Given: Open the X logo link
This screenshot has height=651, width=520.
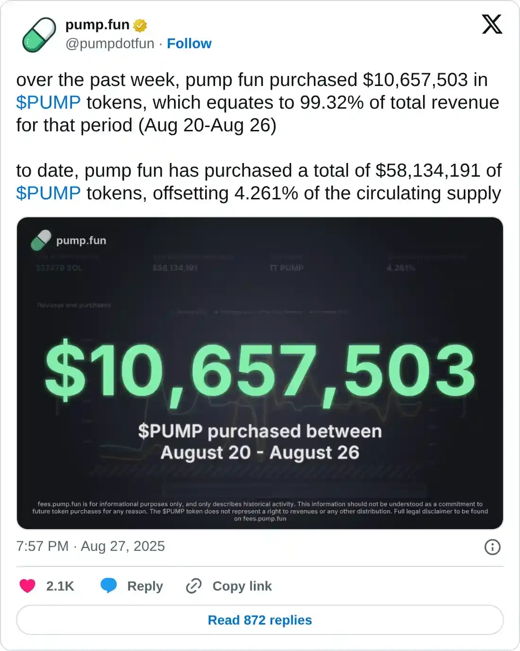Looking at the screenshot, I should pyautogui.click(x=492, y=24).
